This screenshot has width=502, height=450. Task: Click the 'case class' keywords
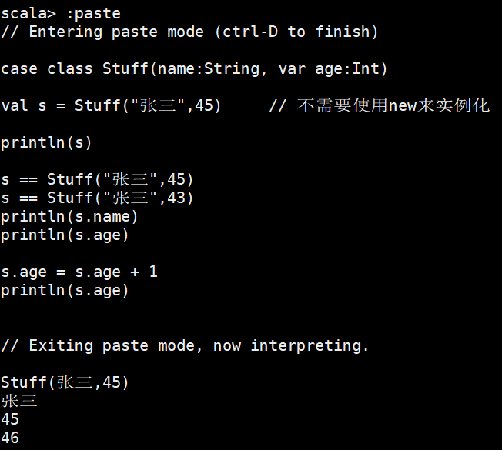coord(48,68)
